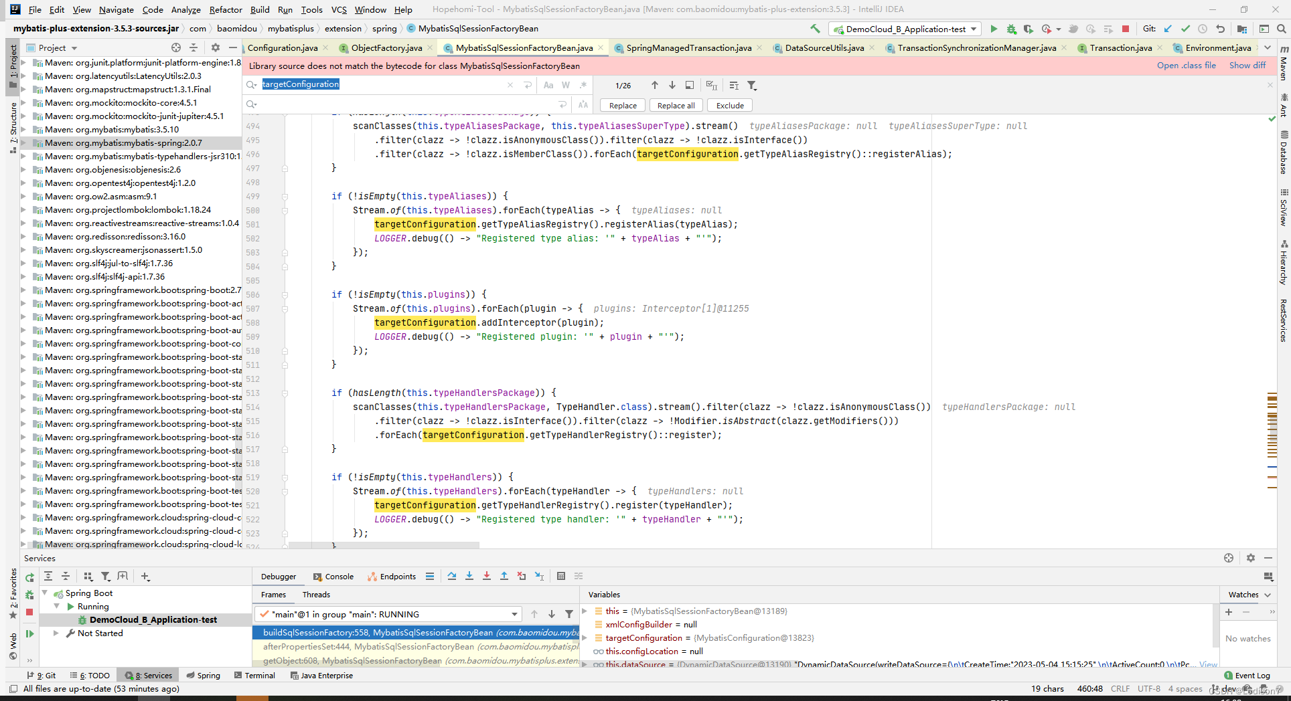Step Into in the debugger toolbar
The height and width of the screenshot is (701, 1291).
point(469,576)
